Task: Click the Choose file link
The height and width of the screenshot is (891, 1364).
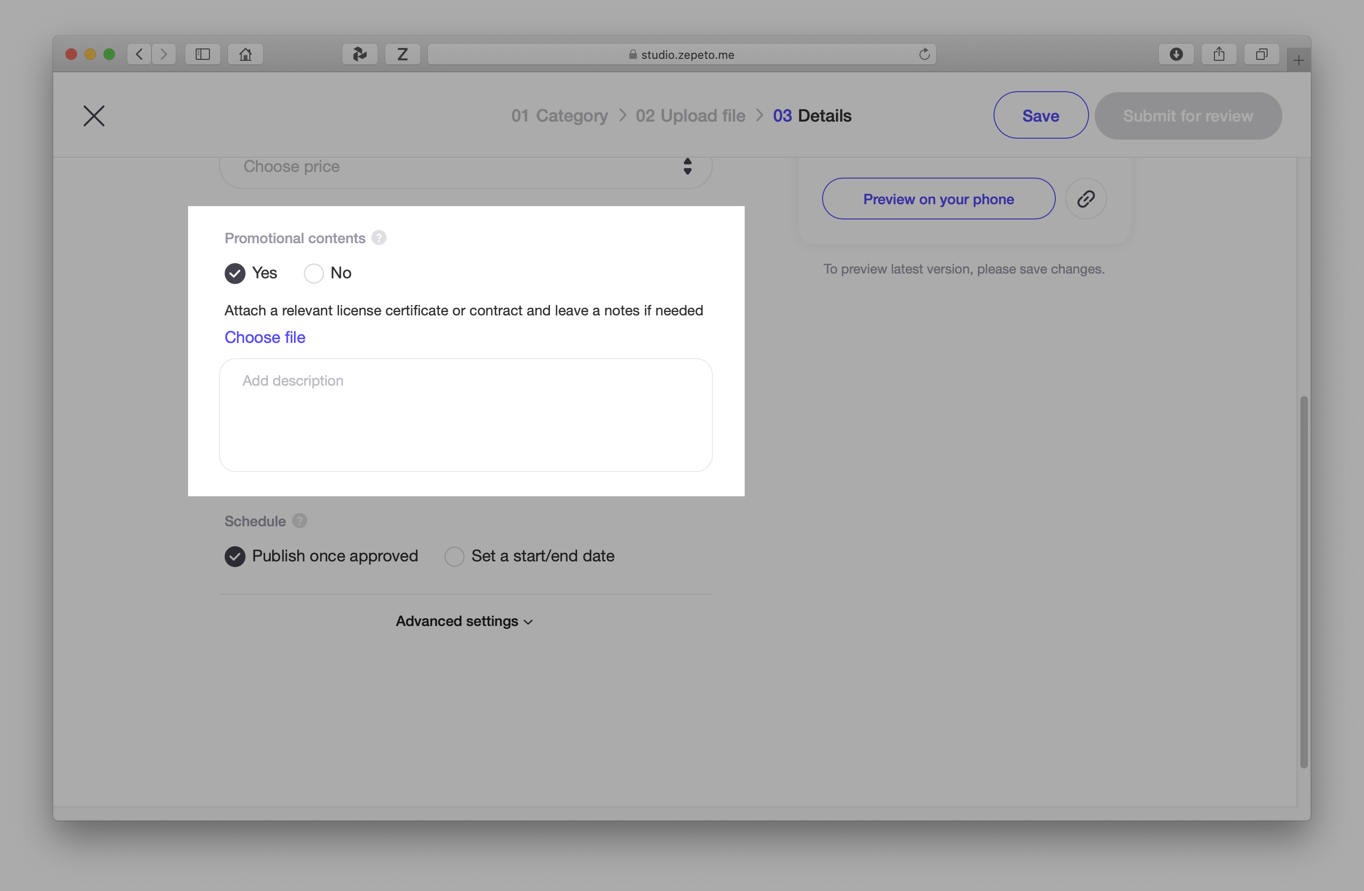Action: 265,338
